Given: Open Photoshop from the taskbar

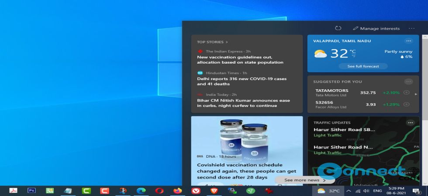Looking at the screenshot, I should [x=31, y=190].
